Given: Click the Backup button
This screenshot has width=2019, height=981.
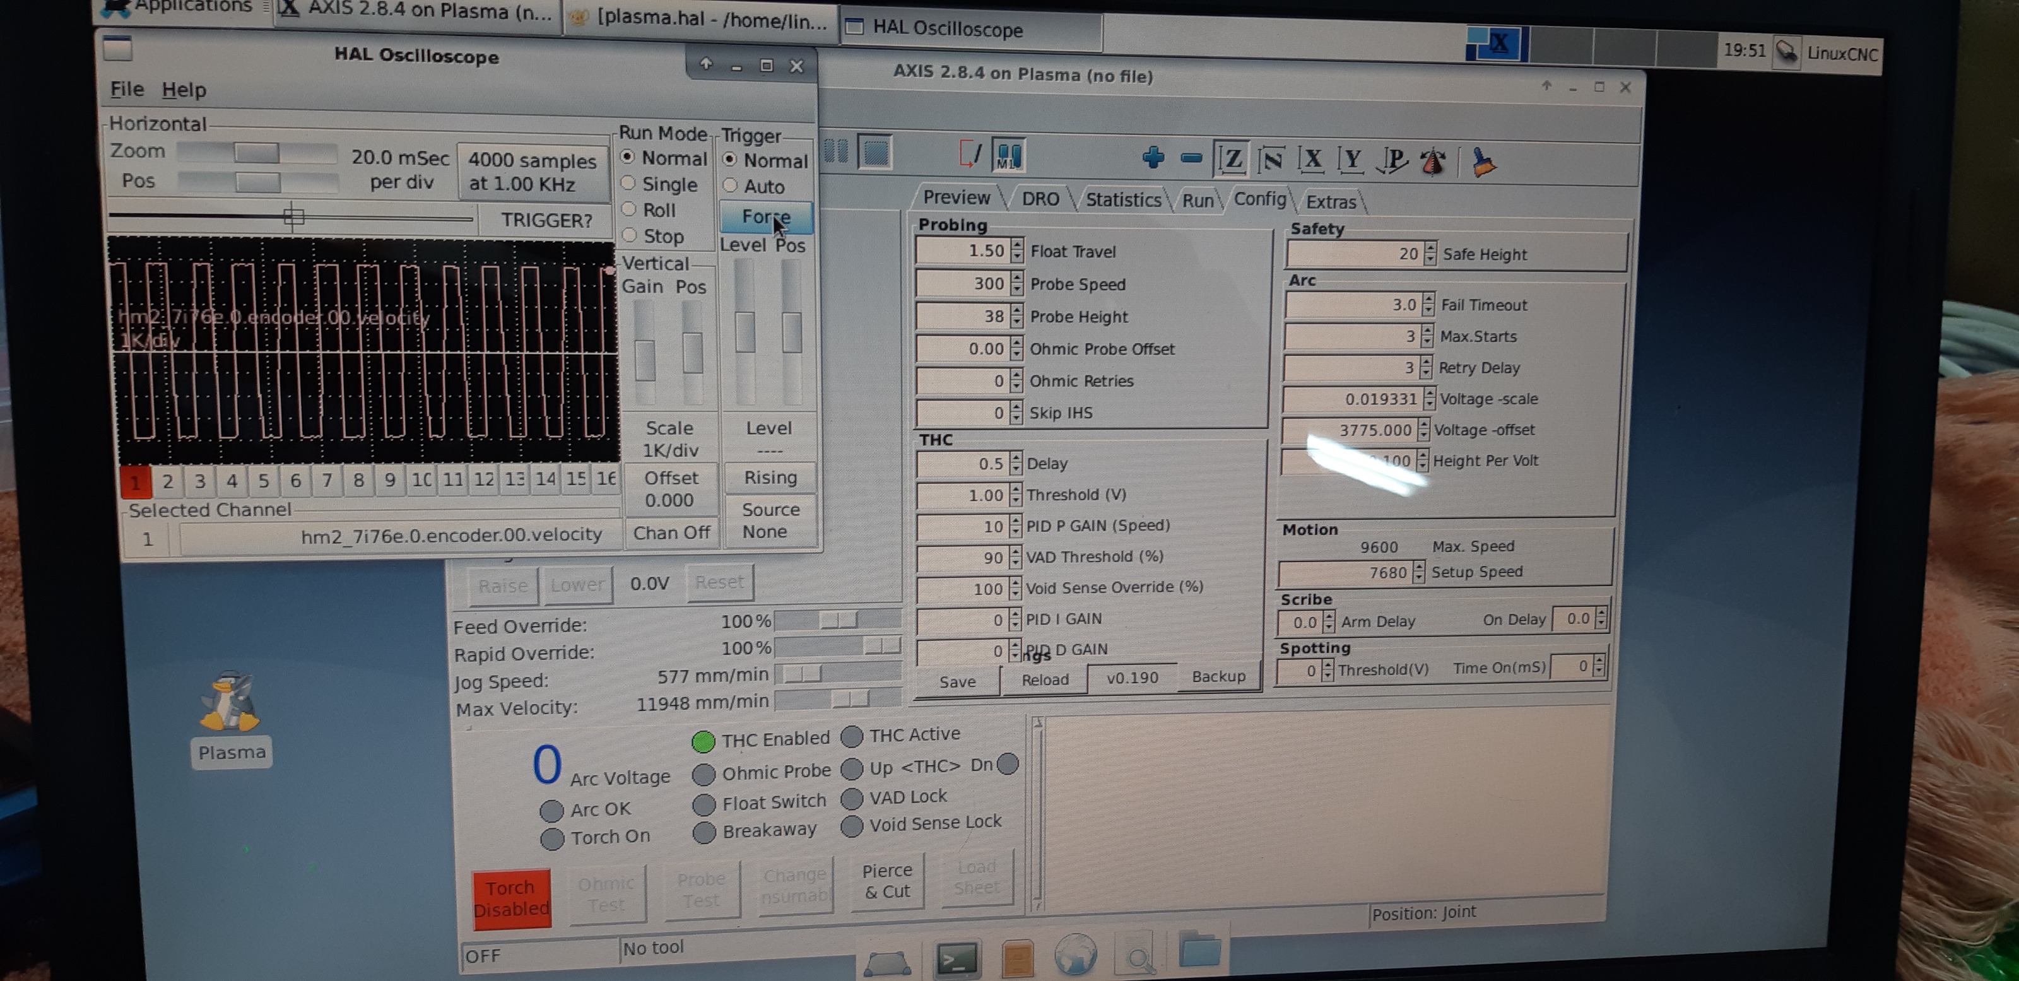Looking at the screenshot, I should 1218,676.
